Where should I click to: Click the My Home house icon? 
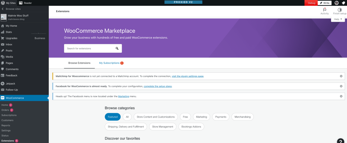coord(3,26)
